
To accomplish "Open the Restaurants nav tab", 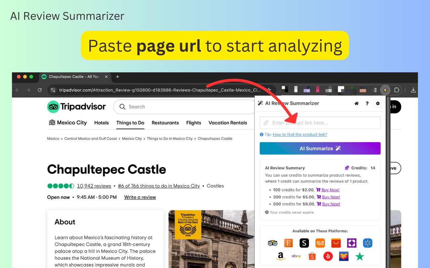I will tap(165, 123).
